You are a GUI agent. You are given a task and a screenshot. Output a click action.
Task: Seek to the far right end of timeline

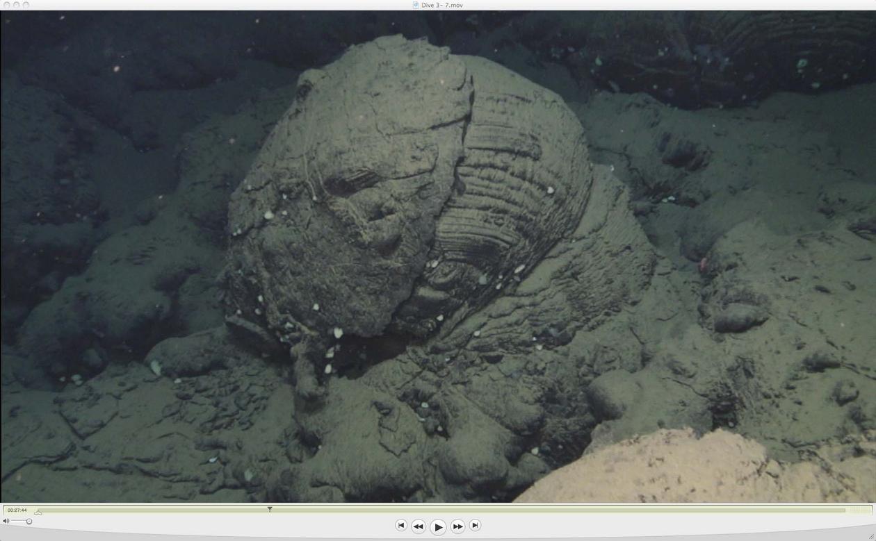click(x=843, y=510)
